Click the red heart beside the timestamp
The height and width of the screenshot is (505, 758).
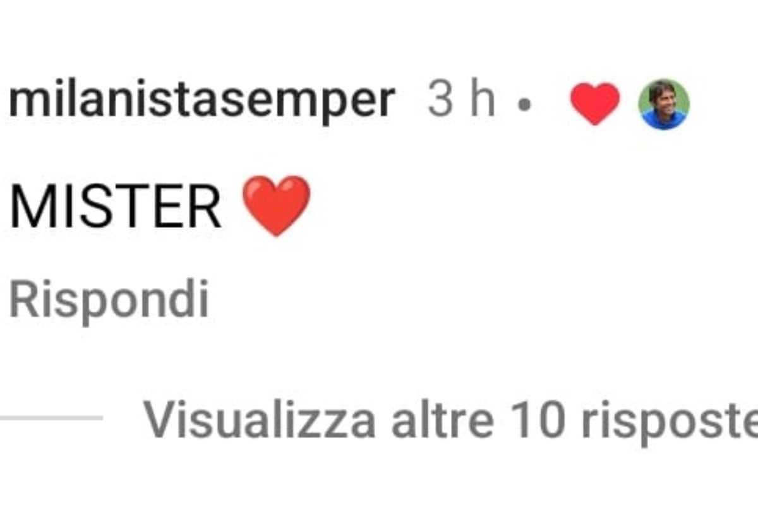594,104
